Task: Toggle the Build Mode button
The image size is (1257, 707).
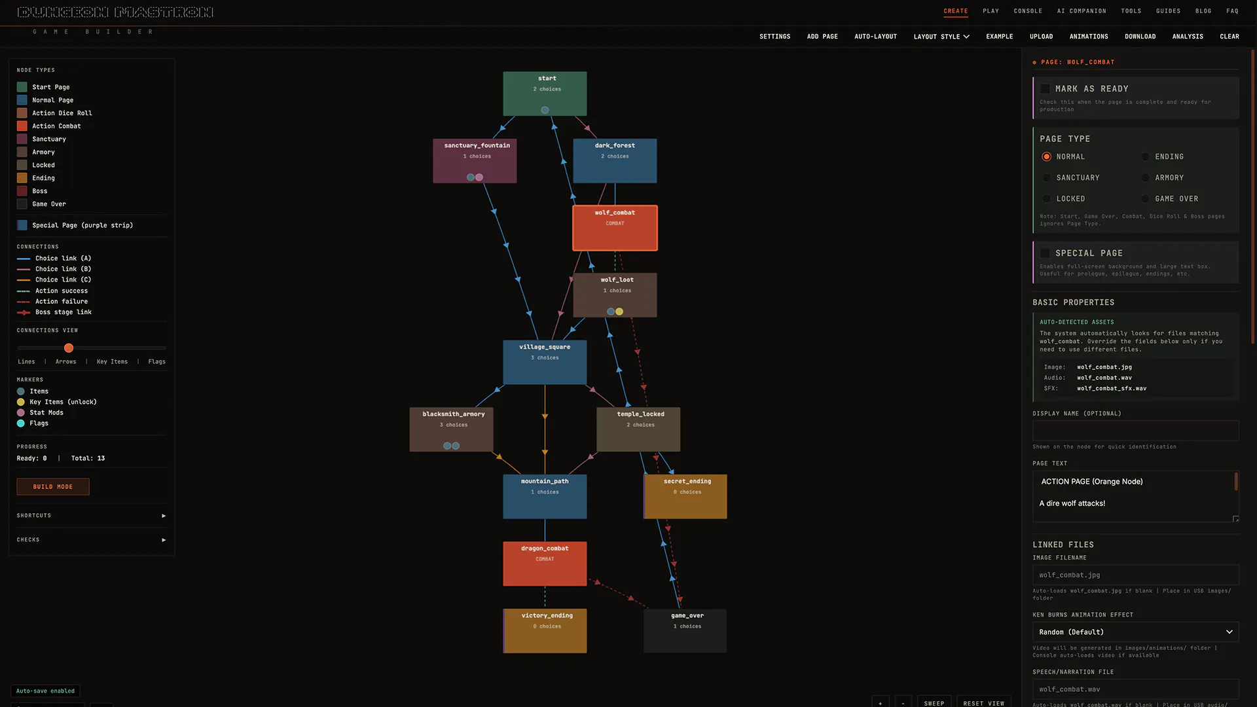Action: point(53,487)
